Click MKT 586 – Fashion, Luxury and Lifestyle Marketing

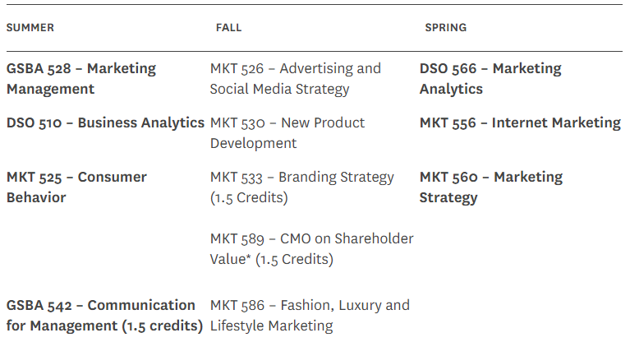click(310, 316)
